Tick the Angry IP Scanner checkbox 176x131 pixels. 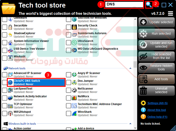pyautogui.click(x=68, y=75)
